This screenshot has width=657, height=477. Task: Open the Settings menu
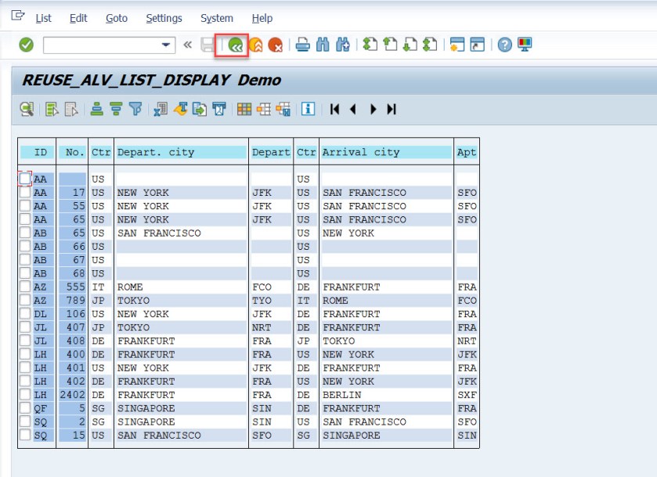tap(164, 18)
